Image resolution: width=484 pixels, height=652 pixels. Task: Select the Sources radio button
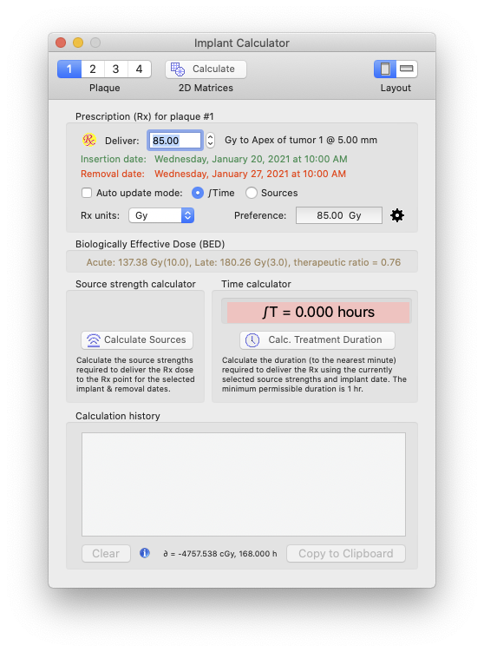click(251, 193)
